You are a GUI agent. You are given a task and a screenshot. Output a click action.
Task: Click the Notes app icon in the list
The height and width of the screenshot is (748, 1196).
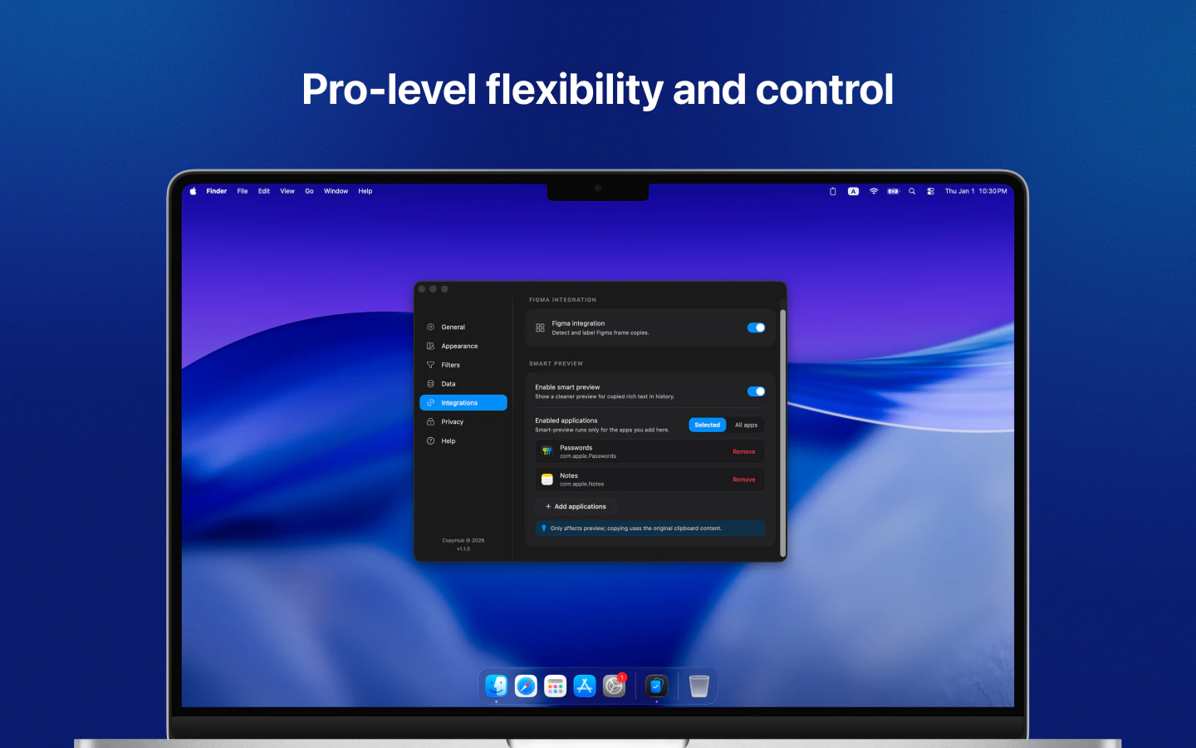[547, 480]
